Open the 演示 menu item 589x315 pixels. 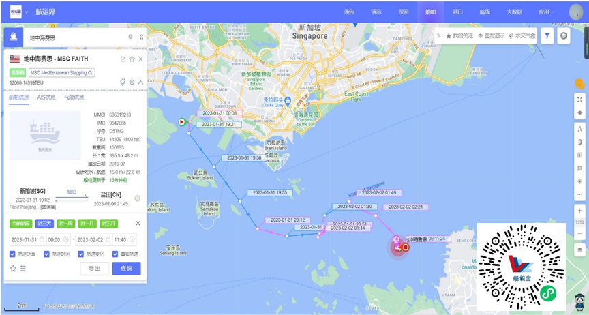pyautogui.click(x=376, y=12)
